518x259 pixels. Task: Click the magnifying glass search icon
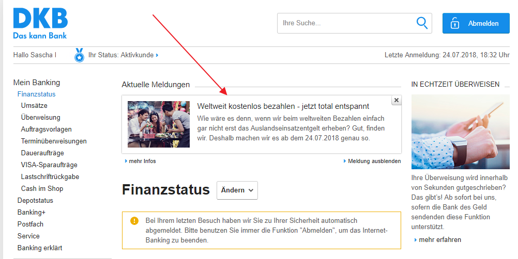coord(422,23)
